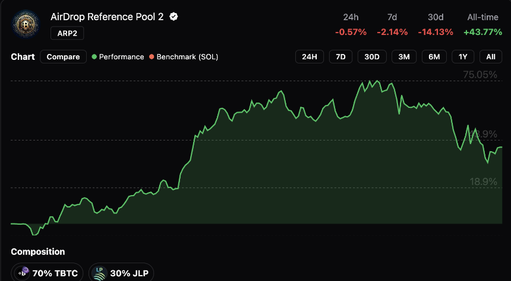Click the AirDrop Reference Pool 2 title
Screen dimensions: 511x281
107,17
